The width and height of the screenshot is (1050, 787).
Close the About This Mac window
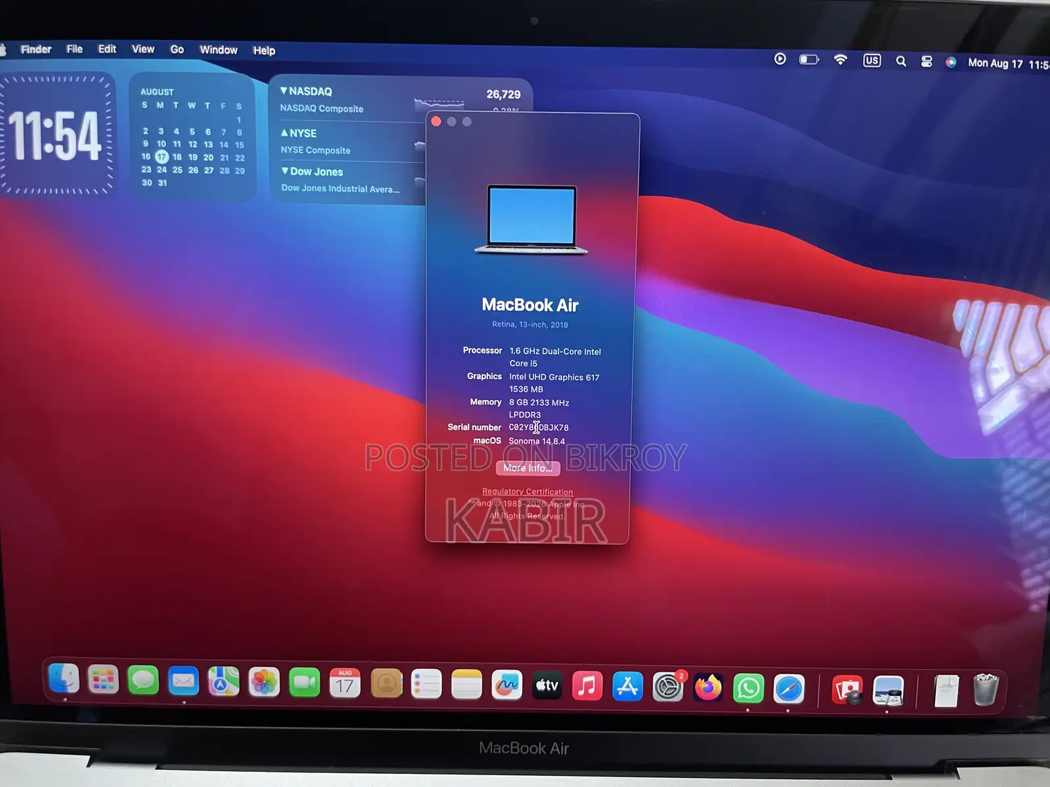436,121
